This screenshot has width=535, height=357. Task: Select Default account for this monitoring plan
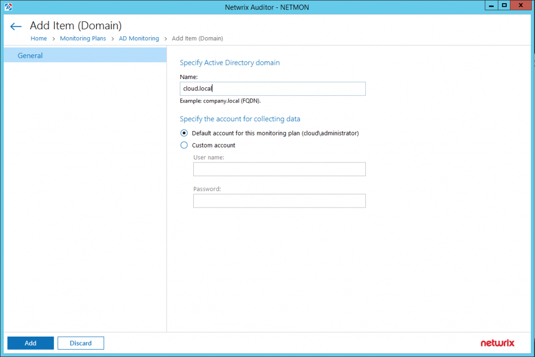184,133
